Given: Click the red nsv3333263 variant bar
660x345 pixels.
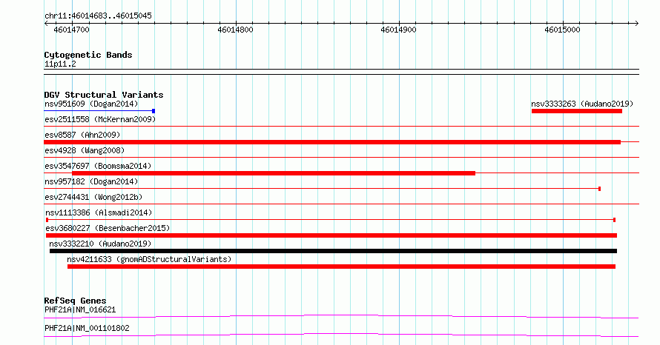Looking at the screenshot, I should 577,111.
